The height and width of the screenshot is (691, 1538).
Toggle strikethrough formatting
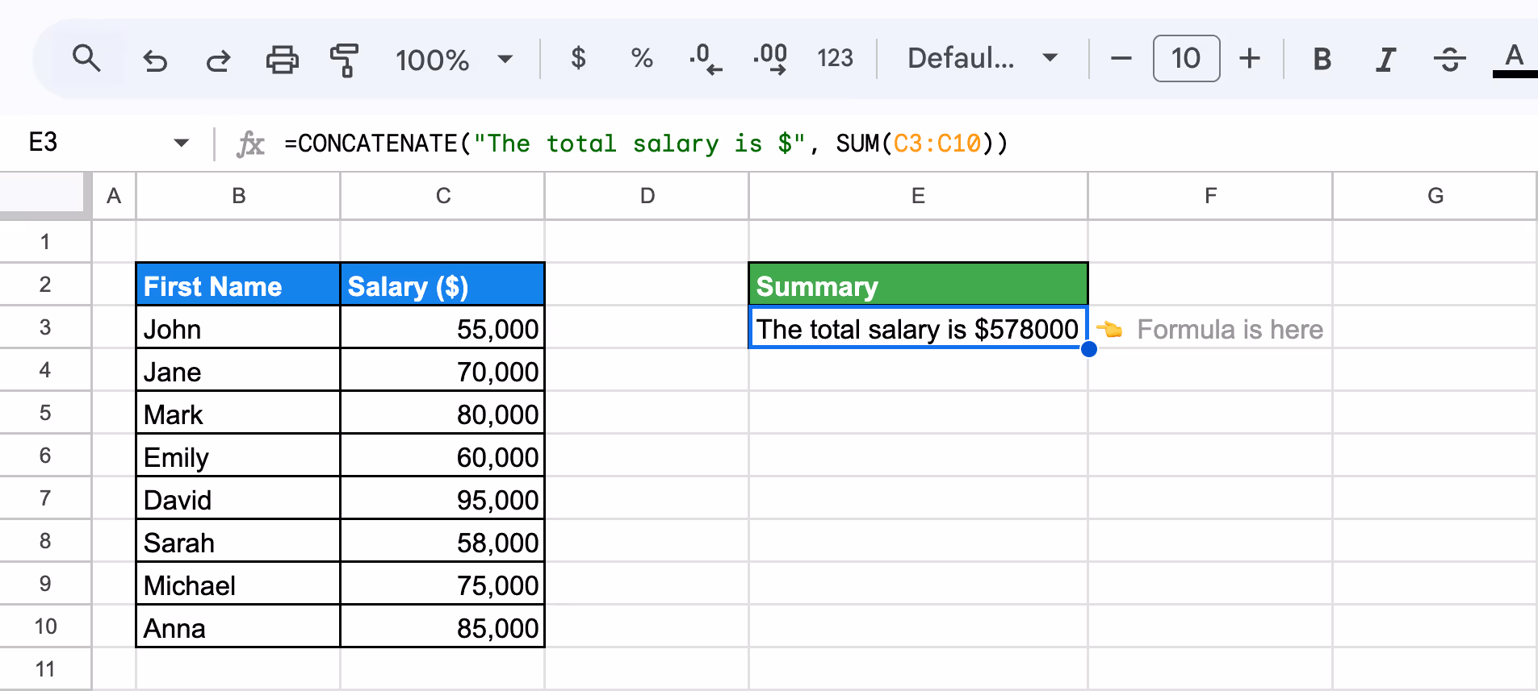[1450, 59]
